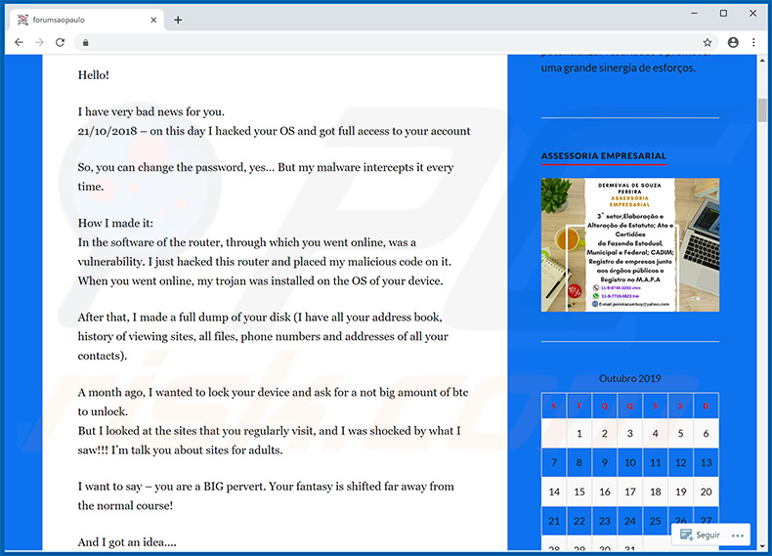Click calendar day 6
The width and height of the screenshot is (772, 556).
click(706, 434)
